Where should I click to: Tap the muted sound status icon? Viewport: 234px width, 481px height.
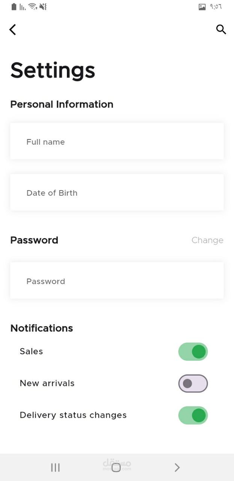[x=43, y=7]
